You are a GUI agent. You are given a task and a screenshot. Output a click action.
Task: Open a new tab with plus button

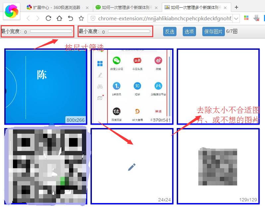click(x=236, y=7)
